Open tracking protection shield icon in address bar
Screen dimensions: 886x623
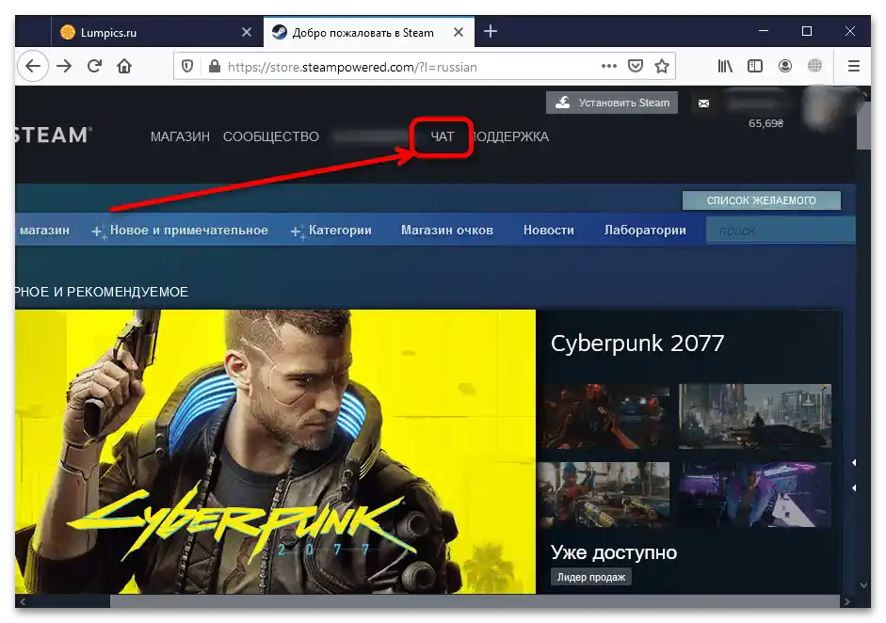coord(187,67)
